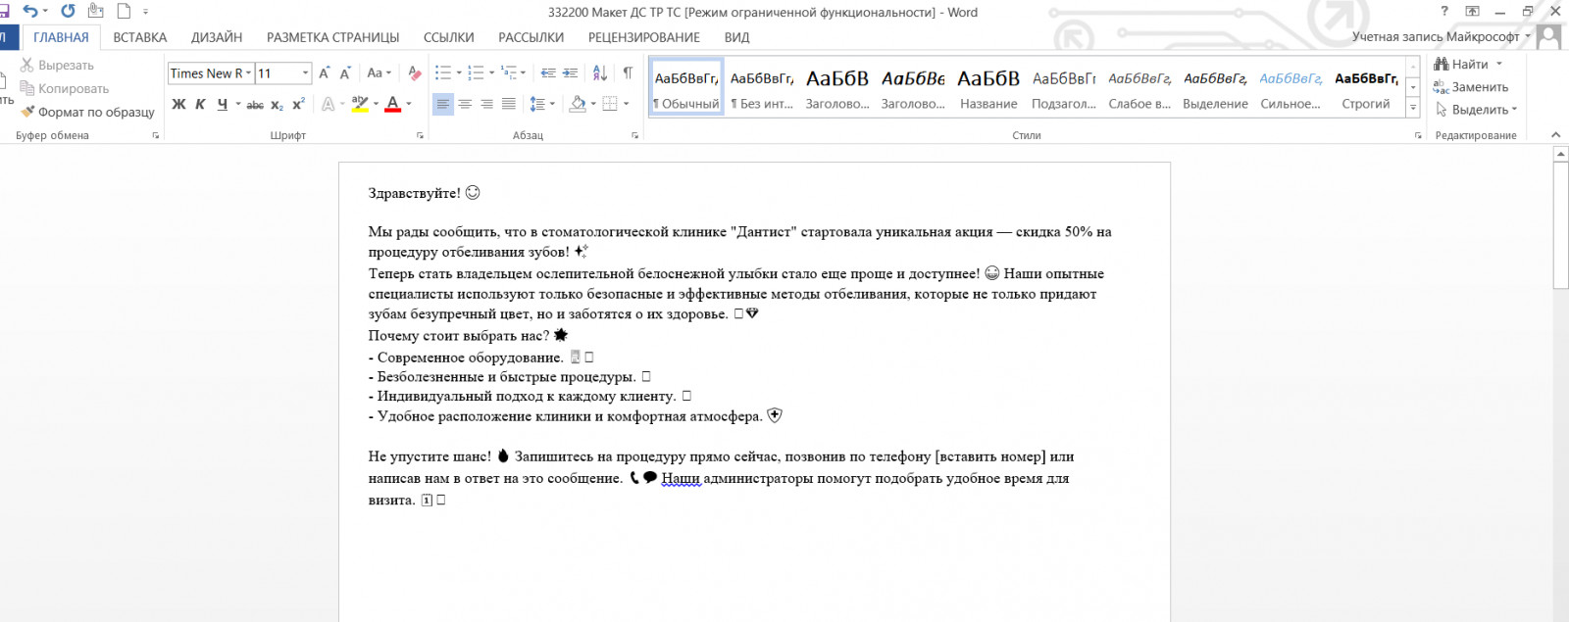Click vertical scrollbar thumb
1569x622 pixels.
pos(1561,225)
